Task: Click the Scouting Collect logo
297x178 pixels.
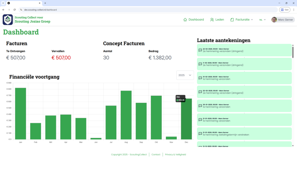Action: pyautogui.click(x=8, y=19)
